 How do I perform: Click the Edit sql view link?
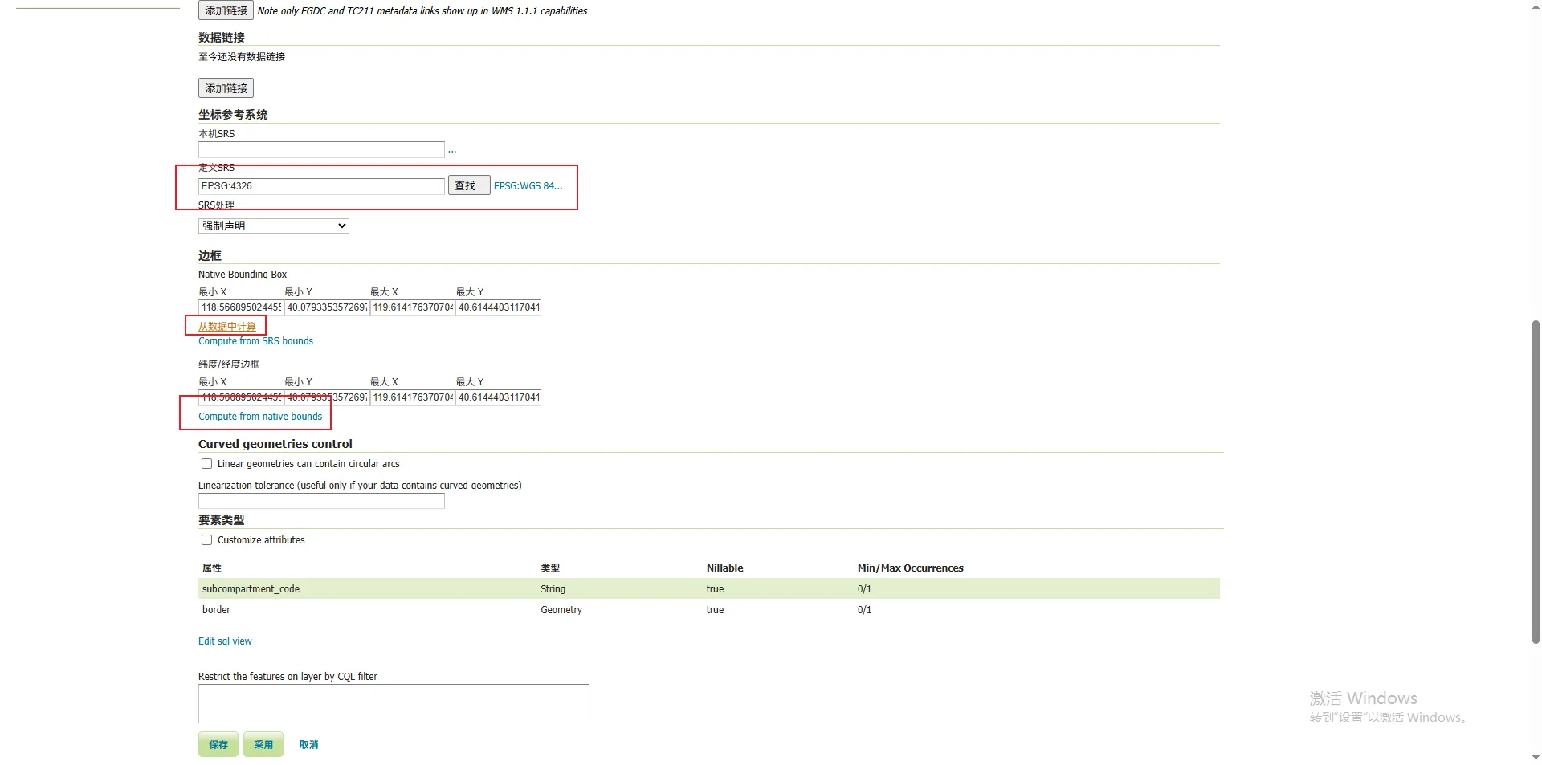click(225, 641)
